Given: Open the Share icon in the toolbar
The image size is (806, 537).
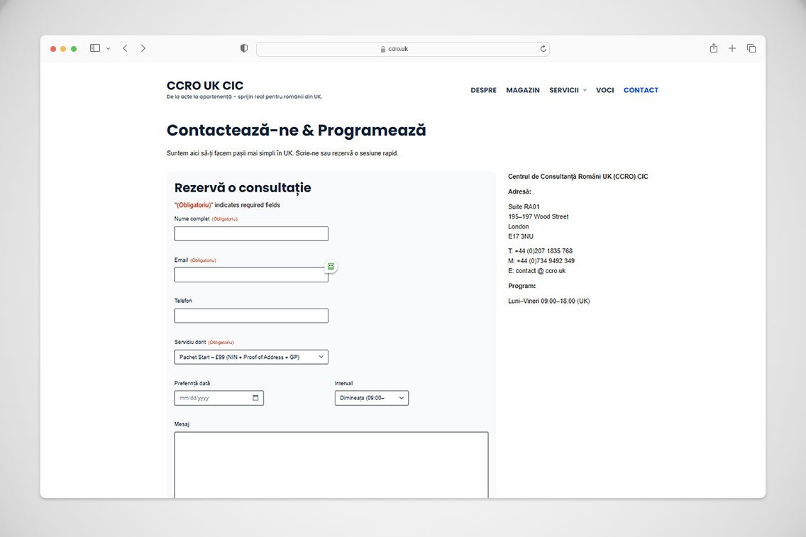Looking at the screenshot, I should pyautogui.click(x=714, y=48).
